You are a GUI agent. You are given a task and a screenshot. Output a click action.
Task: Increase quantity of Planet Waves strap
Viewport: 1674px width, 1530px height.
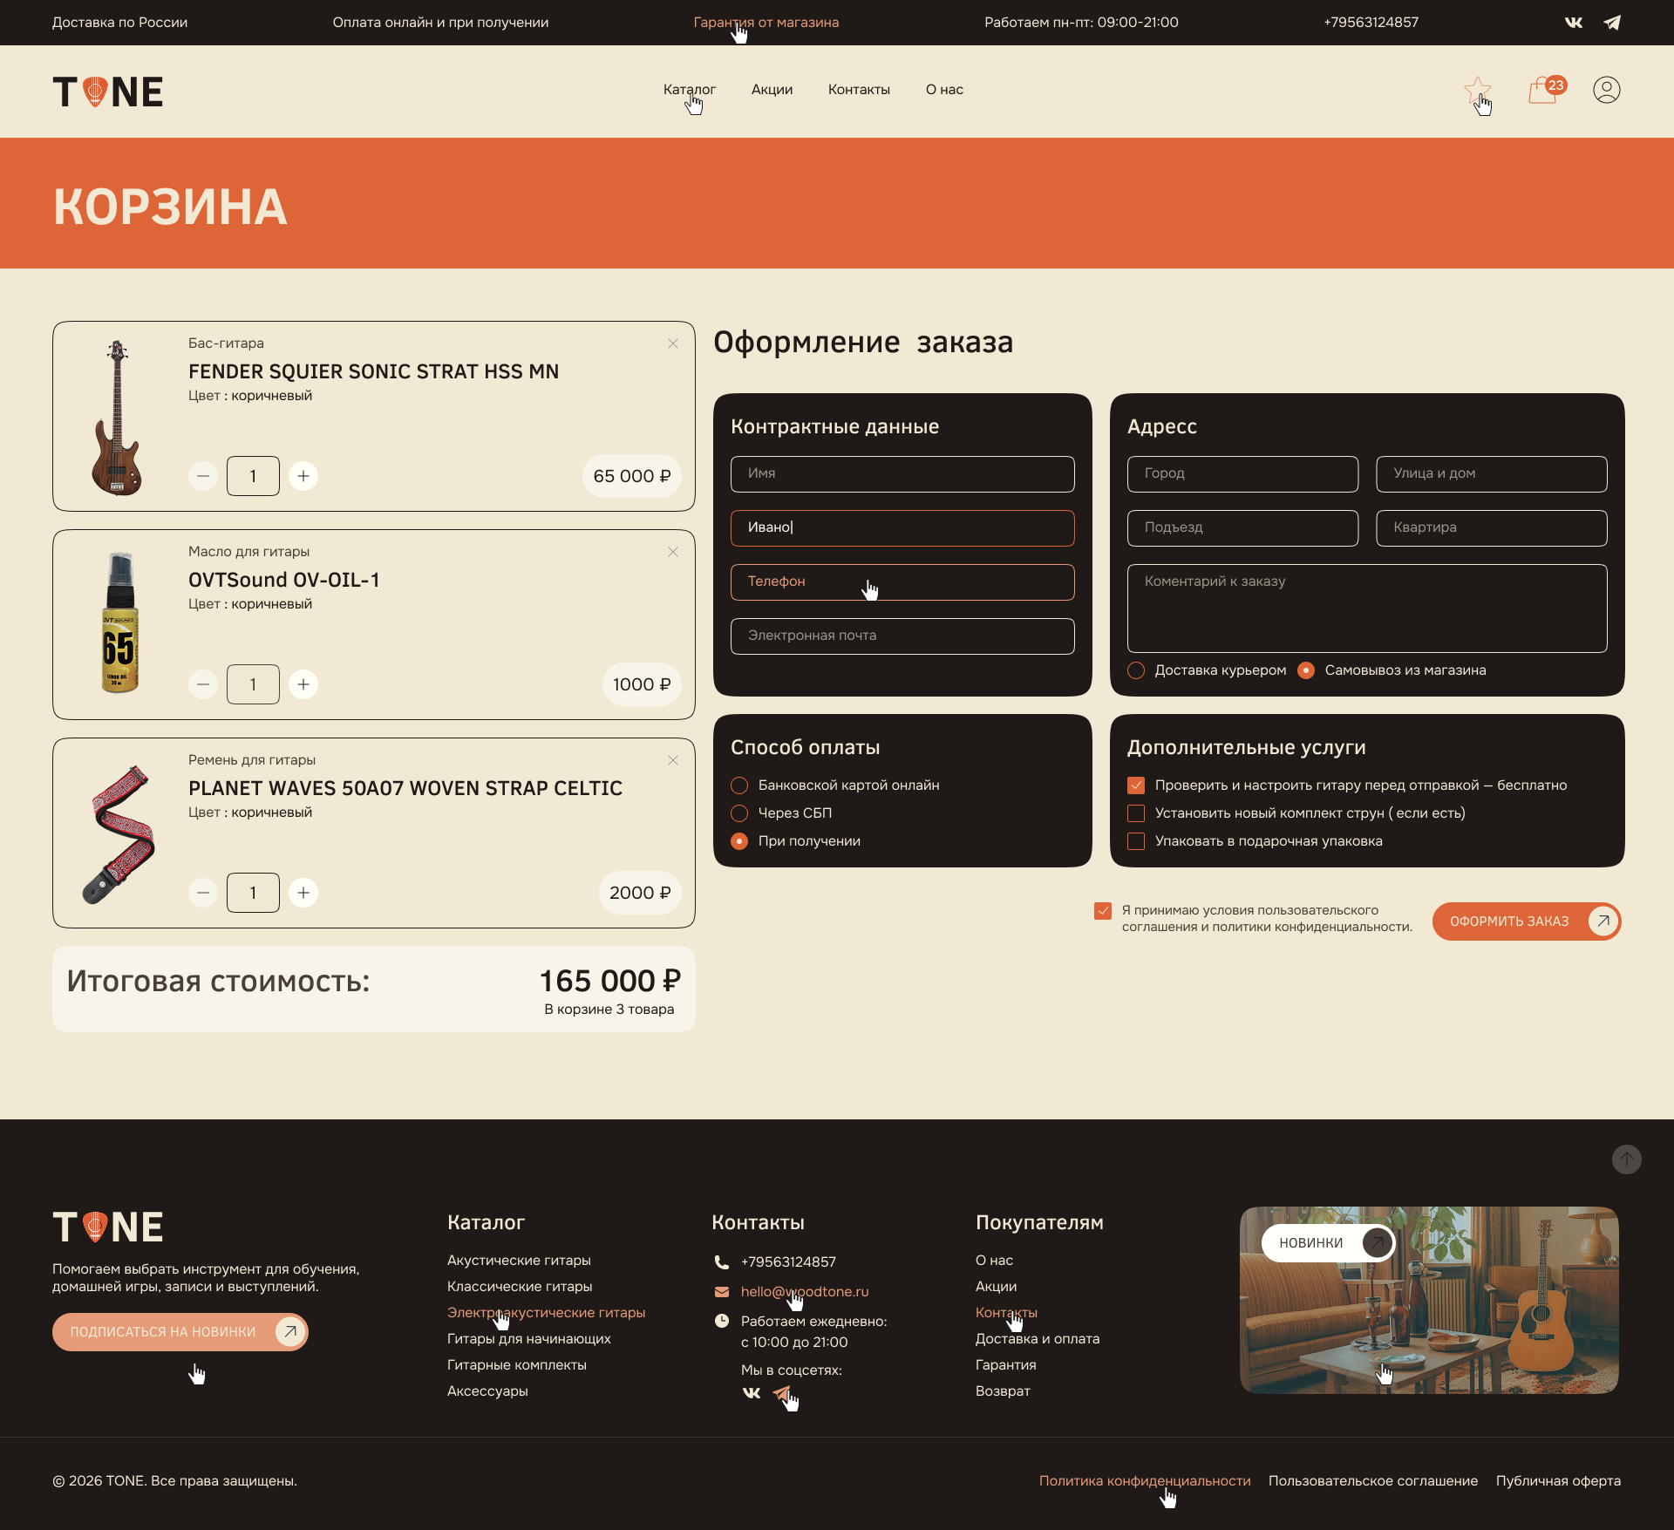(x=303, y=893)
